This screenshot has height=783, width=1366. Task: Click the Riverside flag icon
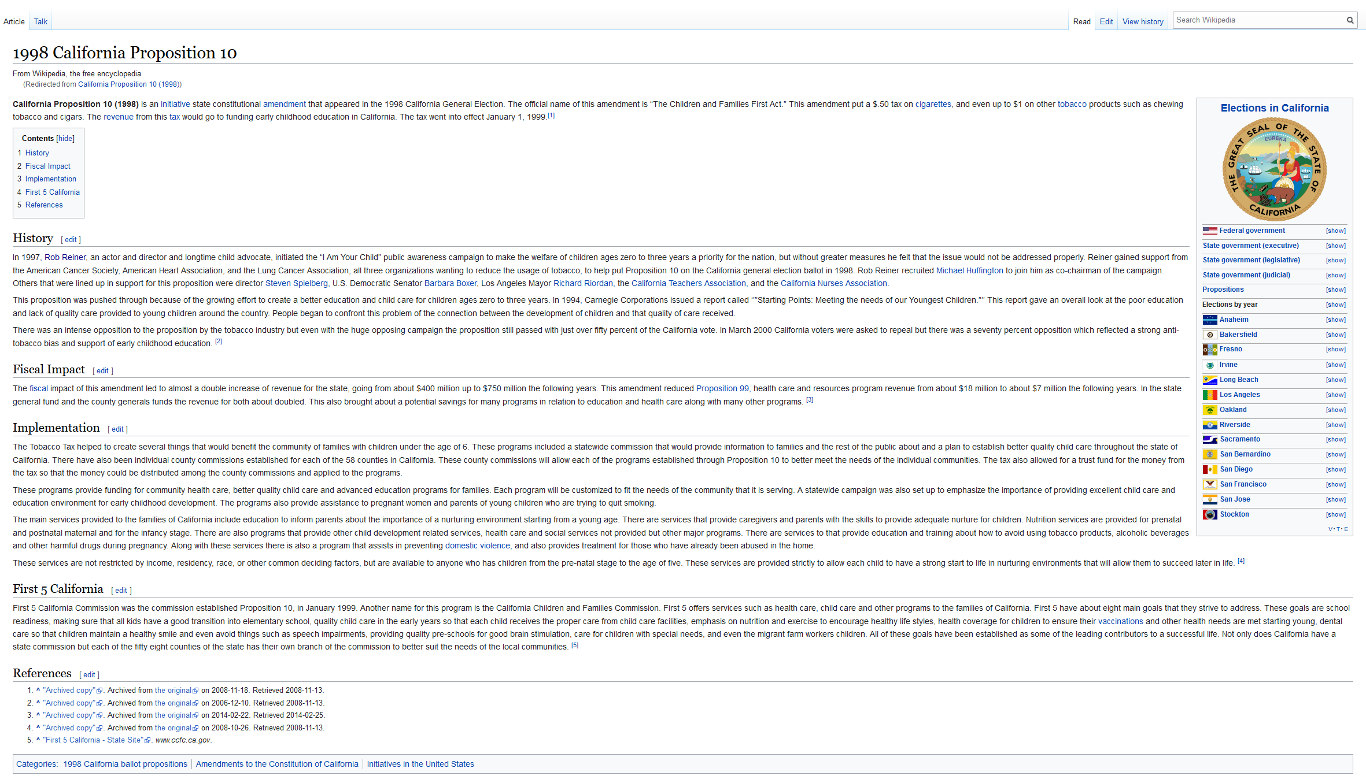tap(1210, 425)
